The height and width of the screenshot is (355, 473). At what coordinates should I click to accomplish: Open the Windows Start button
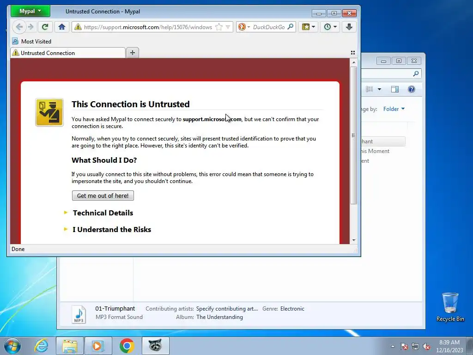click(12, 346)
